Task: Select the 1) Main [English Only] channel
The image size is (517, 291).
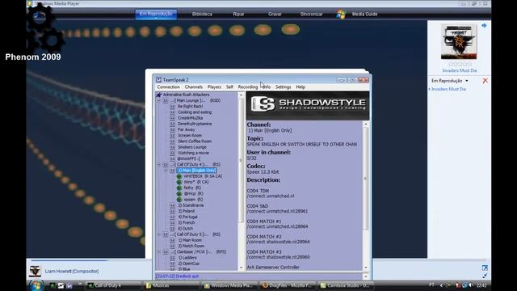Action: pos(196,171)
